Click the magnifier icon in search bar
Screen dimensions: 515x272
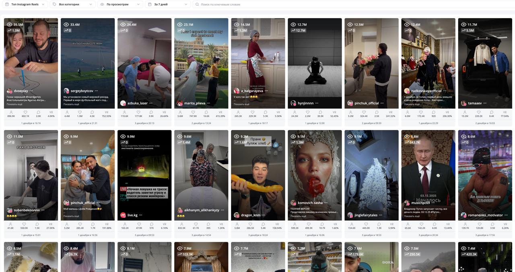197,4
